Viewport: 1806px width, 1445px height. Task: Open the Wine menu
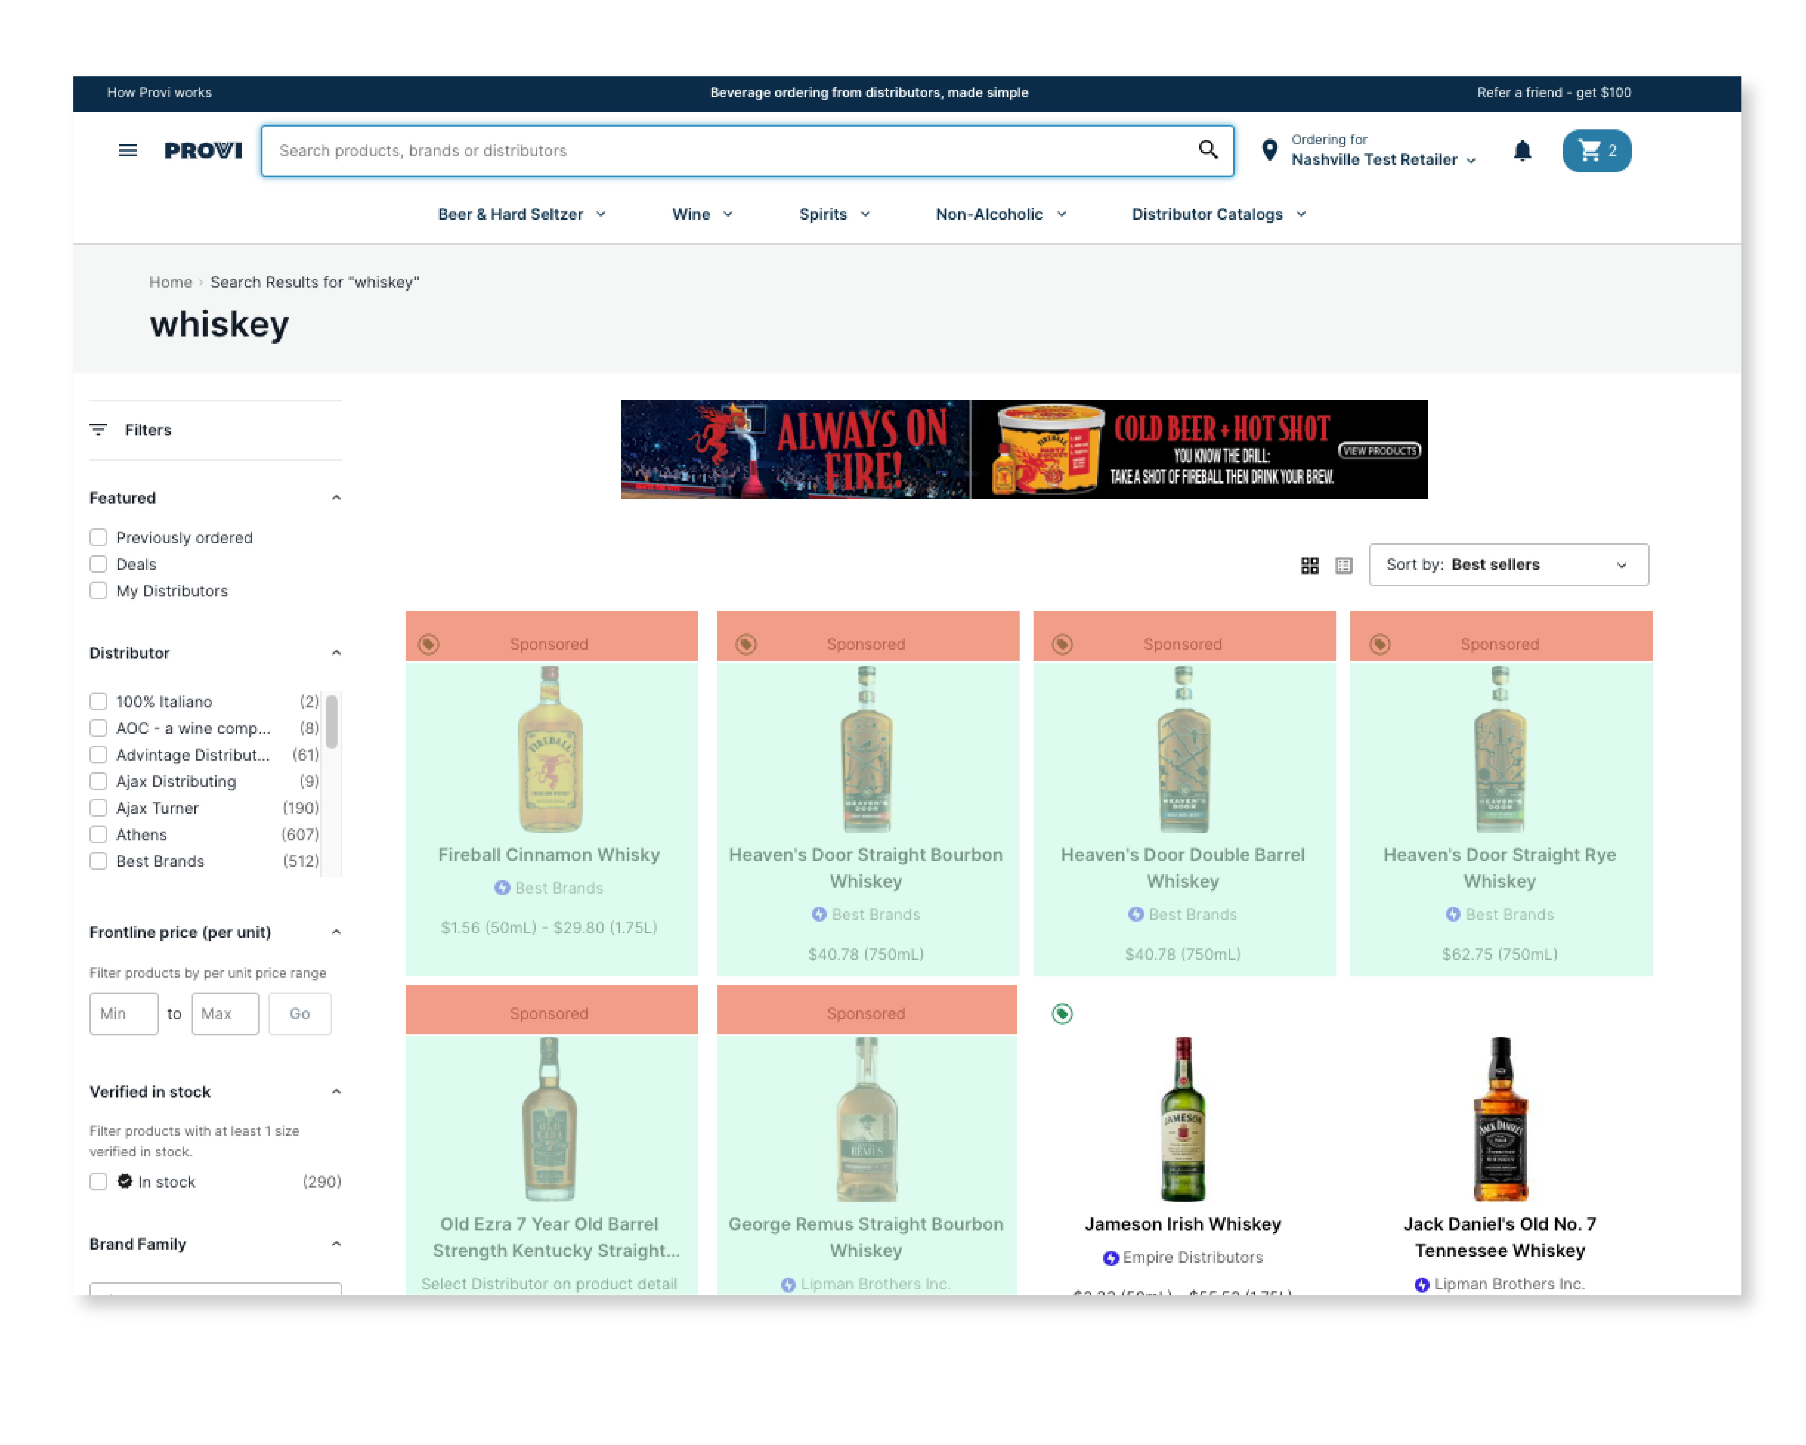pyautogui.click(x=702, y=215)
